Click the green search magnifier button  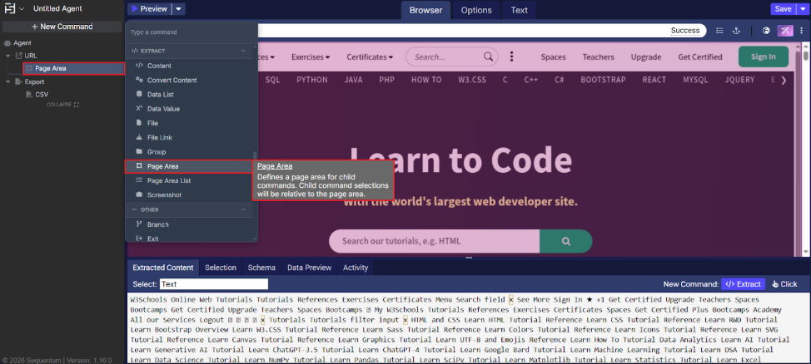coord(565,241)
